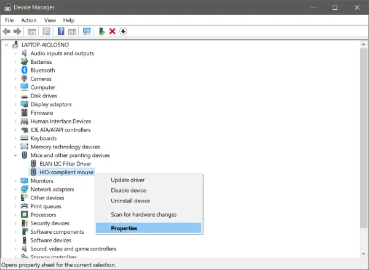Collapse the LAPTOP-AIQLO5NO root node
This screenshot has width=369, height=270.
pos(6,45)
